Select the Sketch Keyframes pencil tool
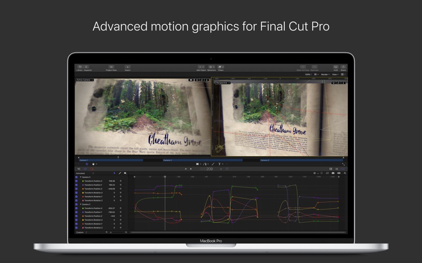Screen dimensions: 422x263 (x=120, y=174)
